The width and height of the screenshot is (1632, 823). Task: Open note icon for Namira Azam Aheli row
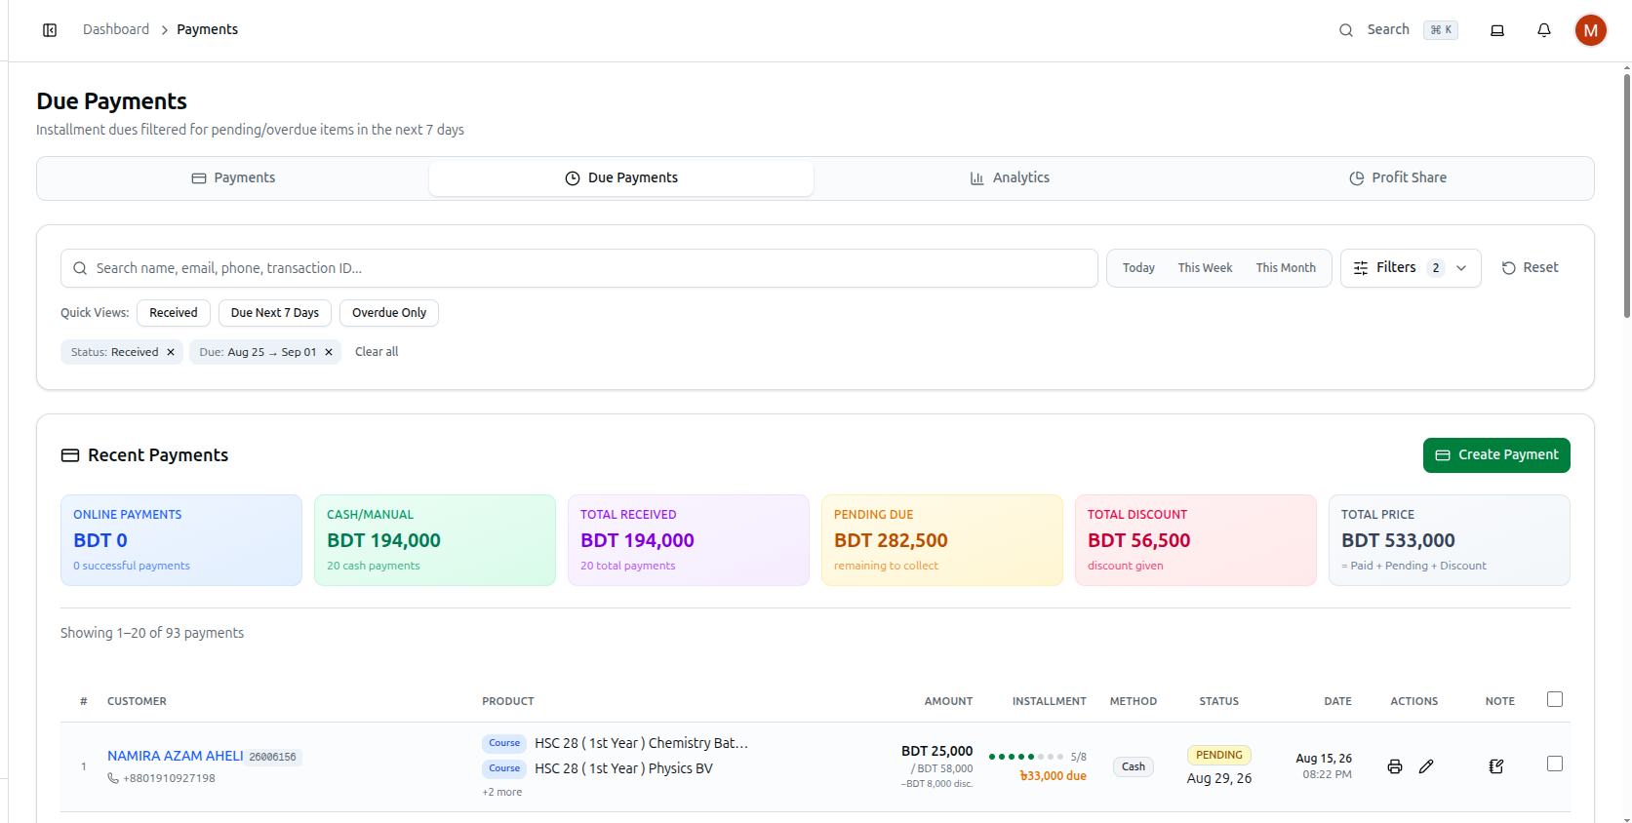pyautogui.click(x=1495, y=766)
